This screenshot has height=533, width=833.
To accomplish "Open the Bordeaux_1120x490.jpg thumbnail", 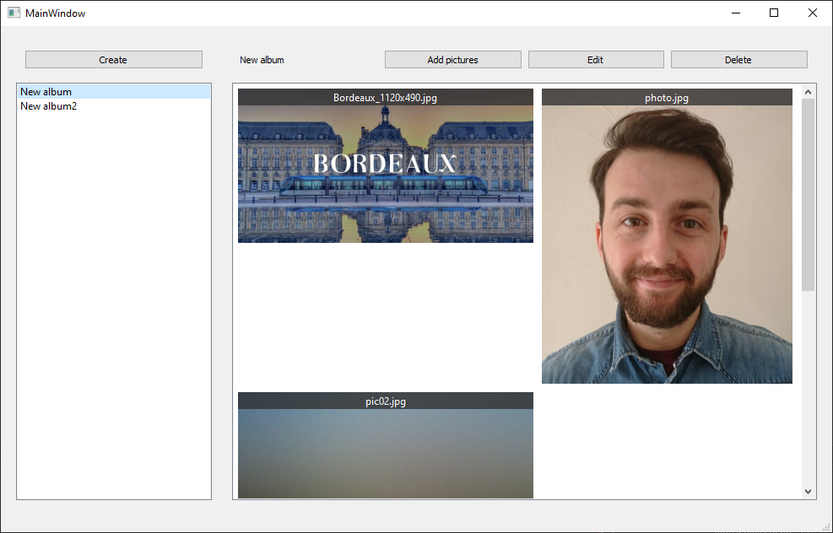I will click(386, 174).
